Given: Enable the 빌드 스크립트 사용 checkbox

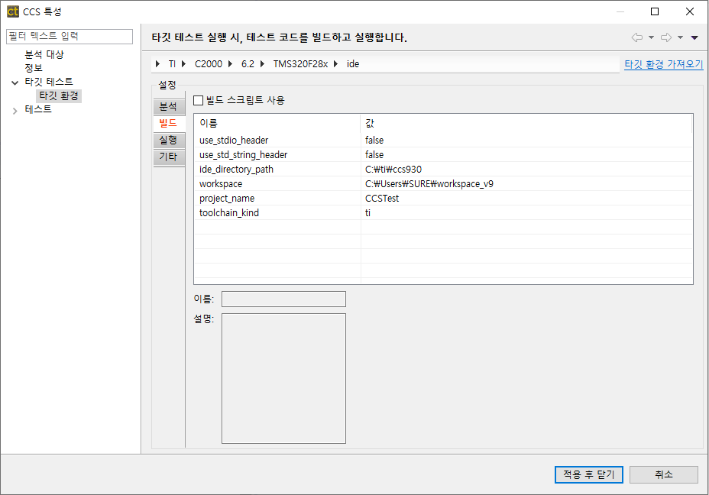Looking at the screenshot, I should point(198,100).
